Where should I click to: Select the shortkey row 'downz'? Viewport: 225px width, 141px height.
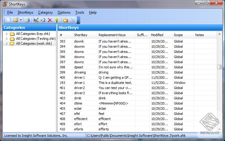click(137, 62)
